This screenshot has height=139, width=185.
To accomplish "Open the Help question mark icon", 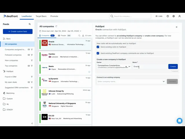I will click(168, 16).
